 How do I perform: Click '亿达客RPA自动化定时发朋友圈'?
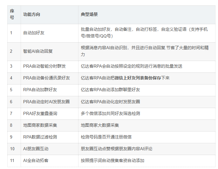click(110, 102)
